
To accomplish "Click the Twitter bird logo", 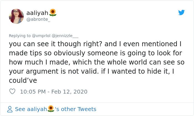I will coord(181,12).
